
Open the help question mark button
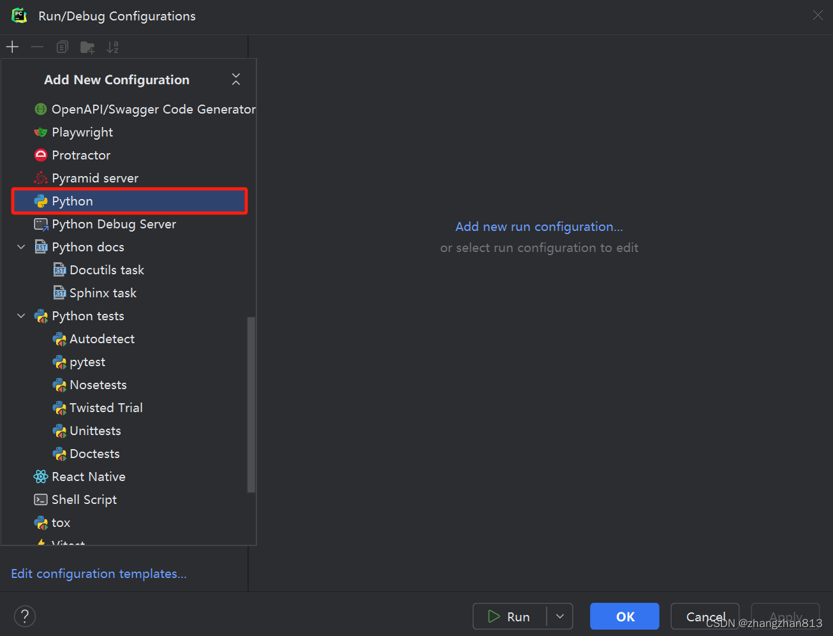pos(25,616)
